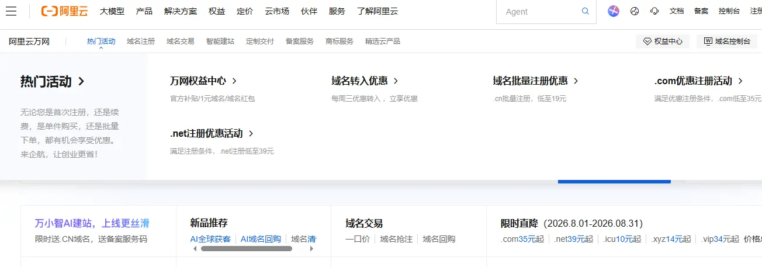Open the 一口价 link
Viewport: 762px width, 267px height.
(x=358, y=239)
